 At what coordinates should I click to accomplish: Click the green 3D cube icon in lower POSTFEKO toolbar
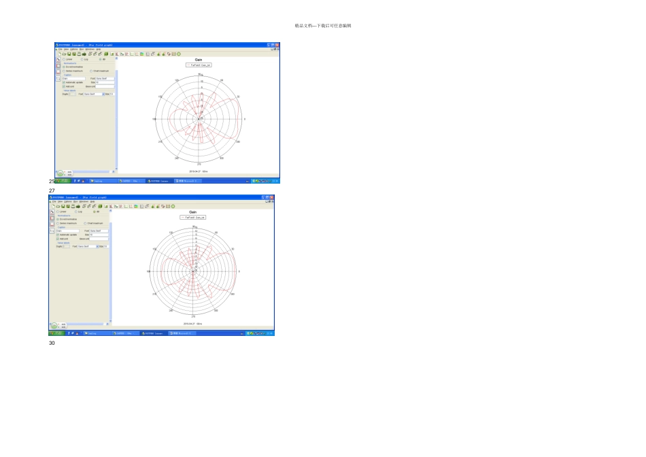(100, 207)
